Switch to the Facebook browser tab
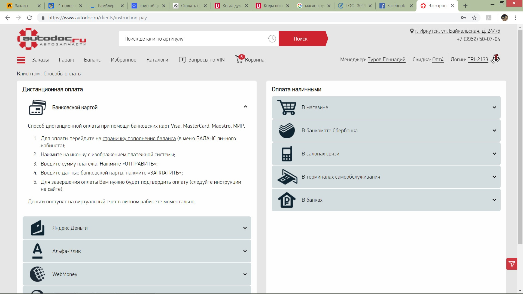 point(396,6)
